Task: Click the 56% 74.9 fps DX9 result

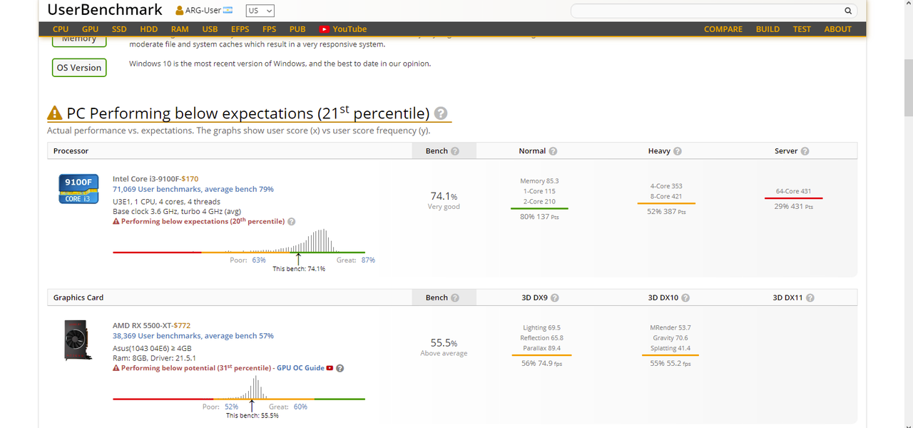Action: tap(541, 363)
